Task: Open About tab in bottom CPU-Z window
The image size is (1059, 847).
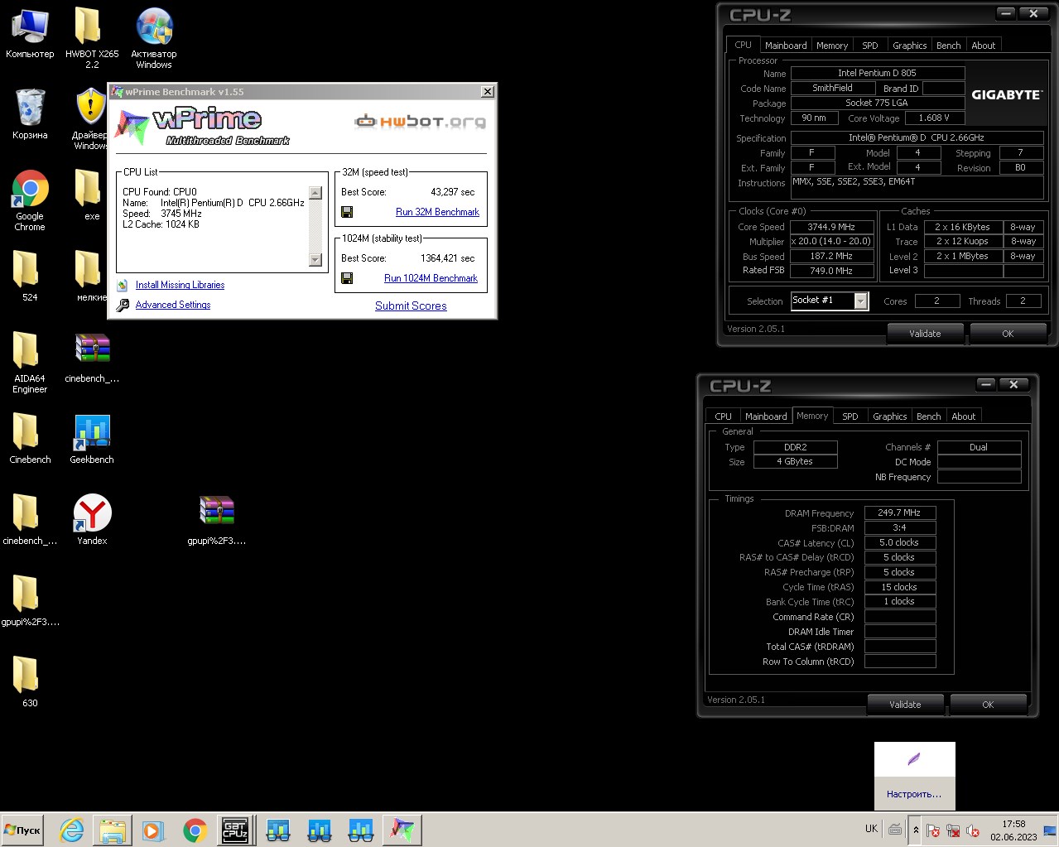Action: click(x=964, y=416)
